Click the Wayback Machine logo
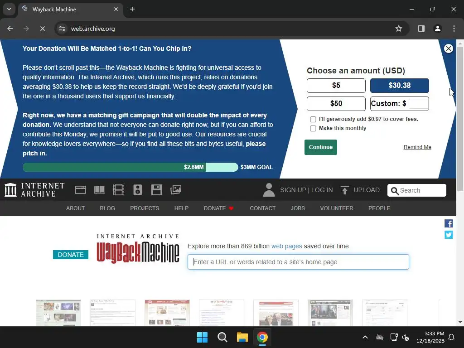Screen dimensions: 464x348 click(138, 249)
